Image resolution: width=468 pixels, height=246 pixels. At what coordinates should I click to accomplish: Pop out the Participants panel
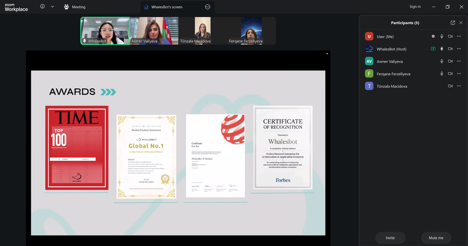pyautogui.click(x=453, y=23)
